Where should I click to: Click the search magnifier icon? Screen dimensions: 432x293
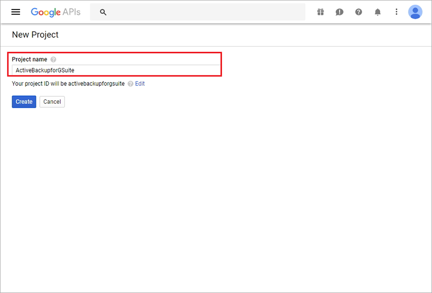click(x=103, y=12)
